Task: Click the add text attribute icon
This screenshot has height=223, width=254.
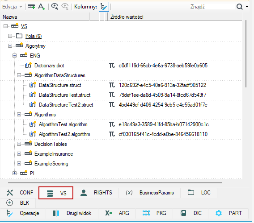Action: tap(42, 7)
